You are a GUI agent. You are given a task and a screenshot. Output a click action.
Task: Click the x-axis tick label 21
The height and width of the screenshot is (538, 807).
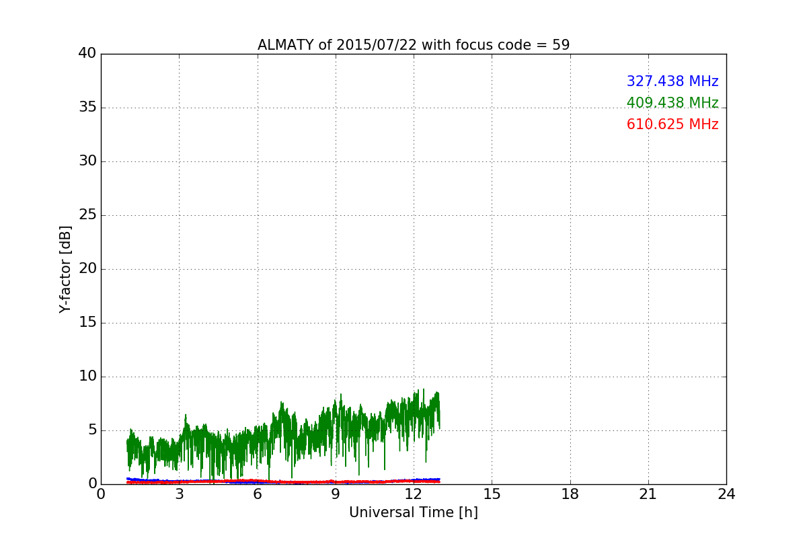pos(648,494)
